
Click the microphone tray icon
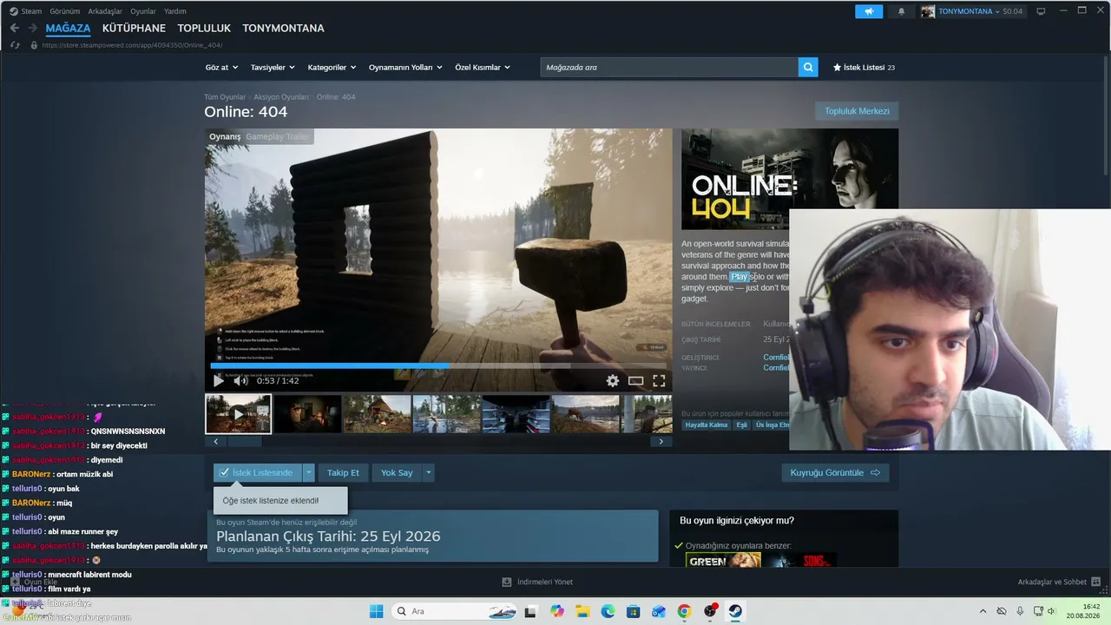[x=1020, y=611]
